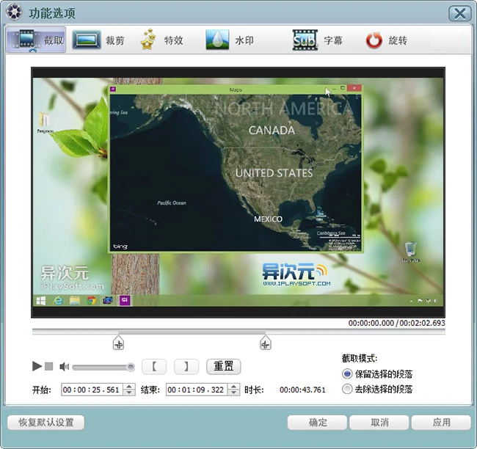Click the 确定 confirm button
Image resolution: width=477 pixels, height=449 pixels.
317,423
